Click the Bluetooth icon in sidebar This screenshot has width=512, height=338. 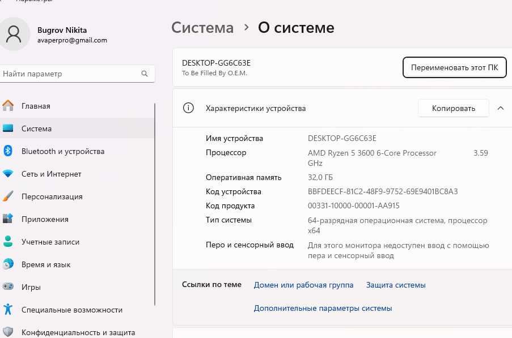(8, 151)
